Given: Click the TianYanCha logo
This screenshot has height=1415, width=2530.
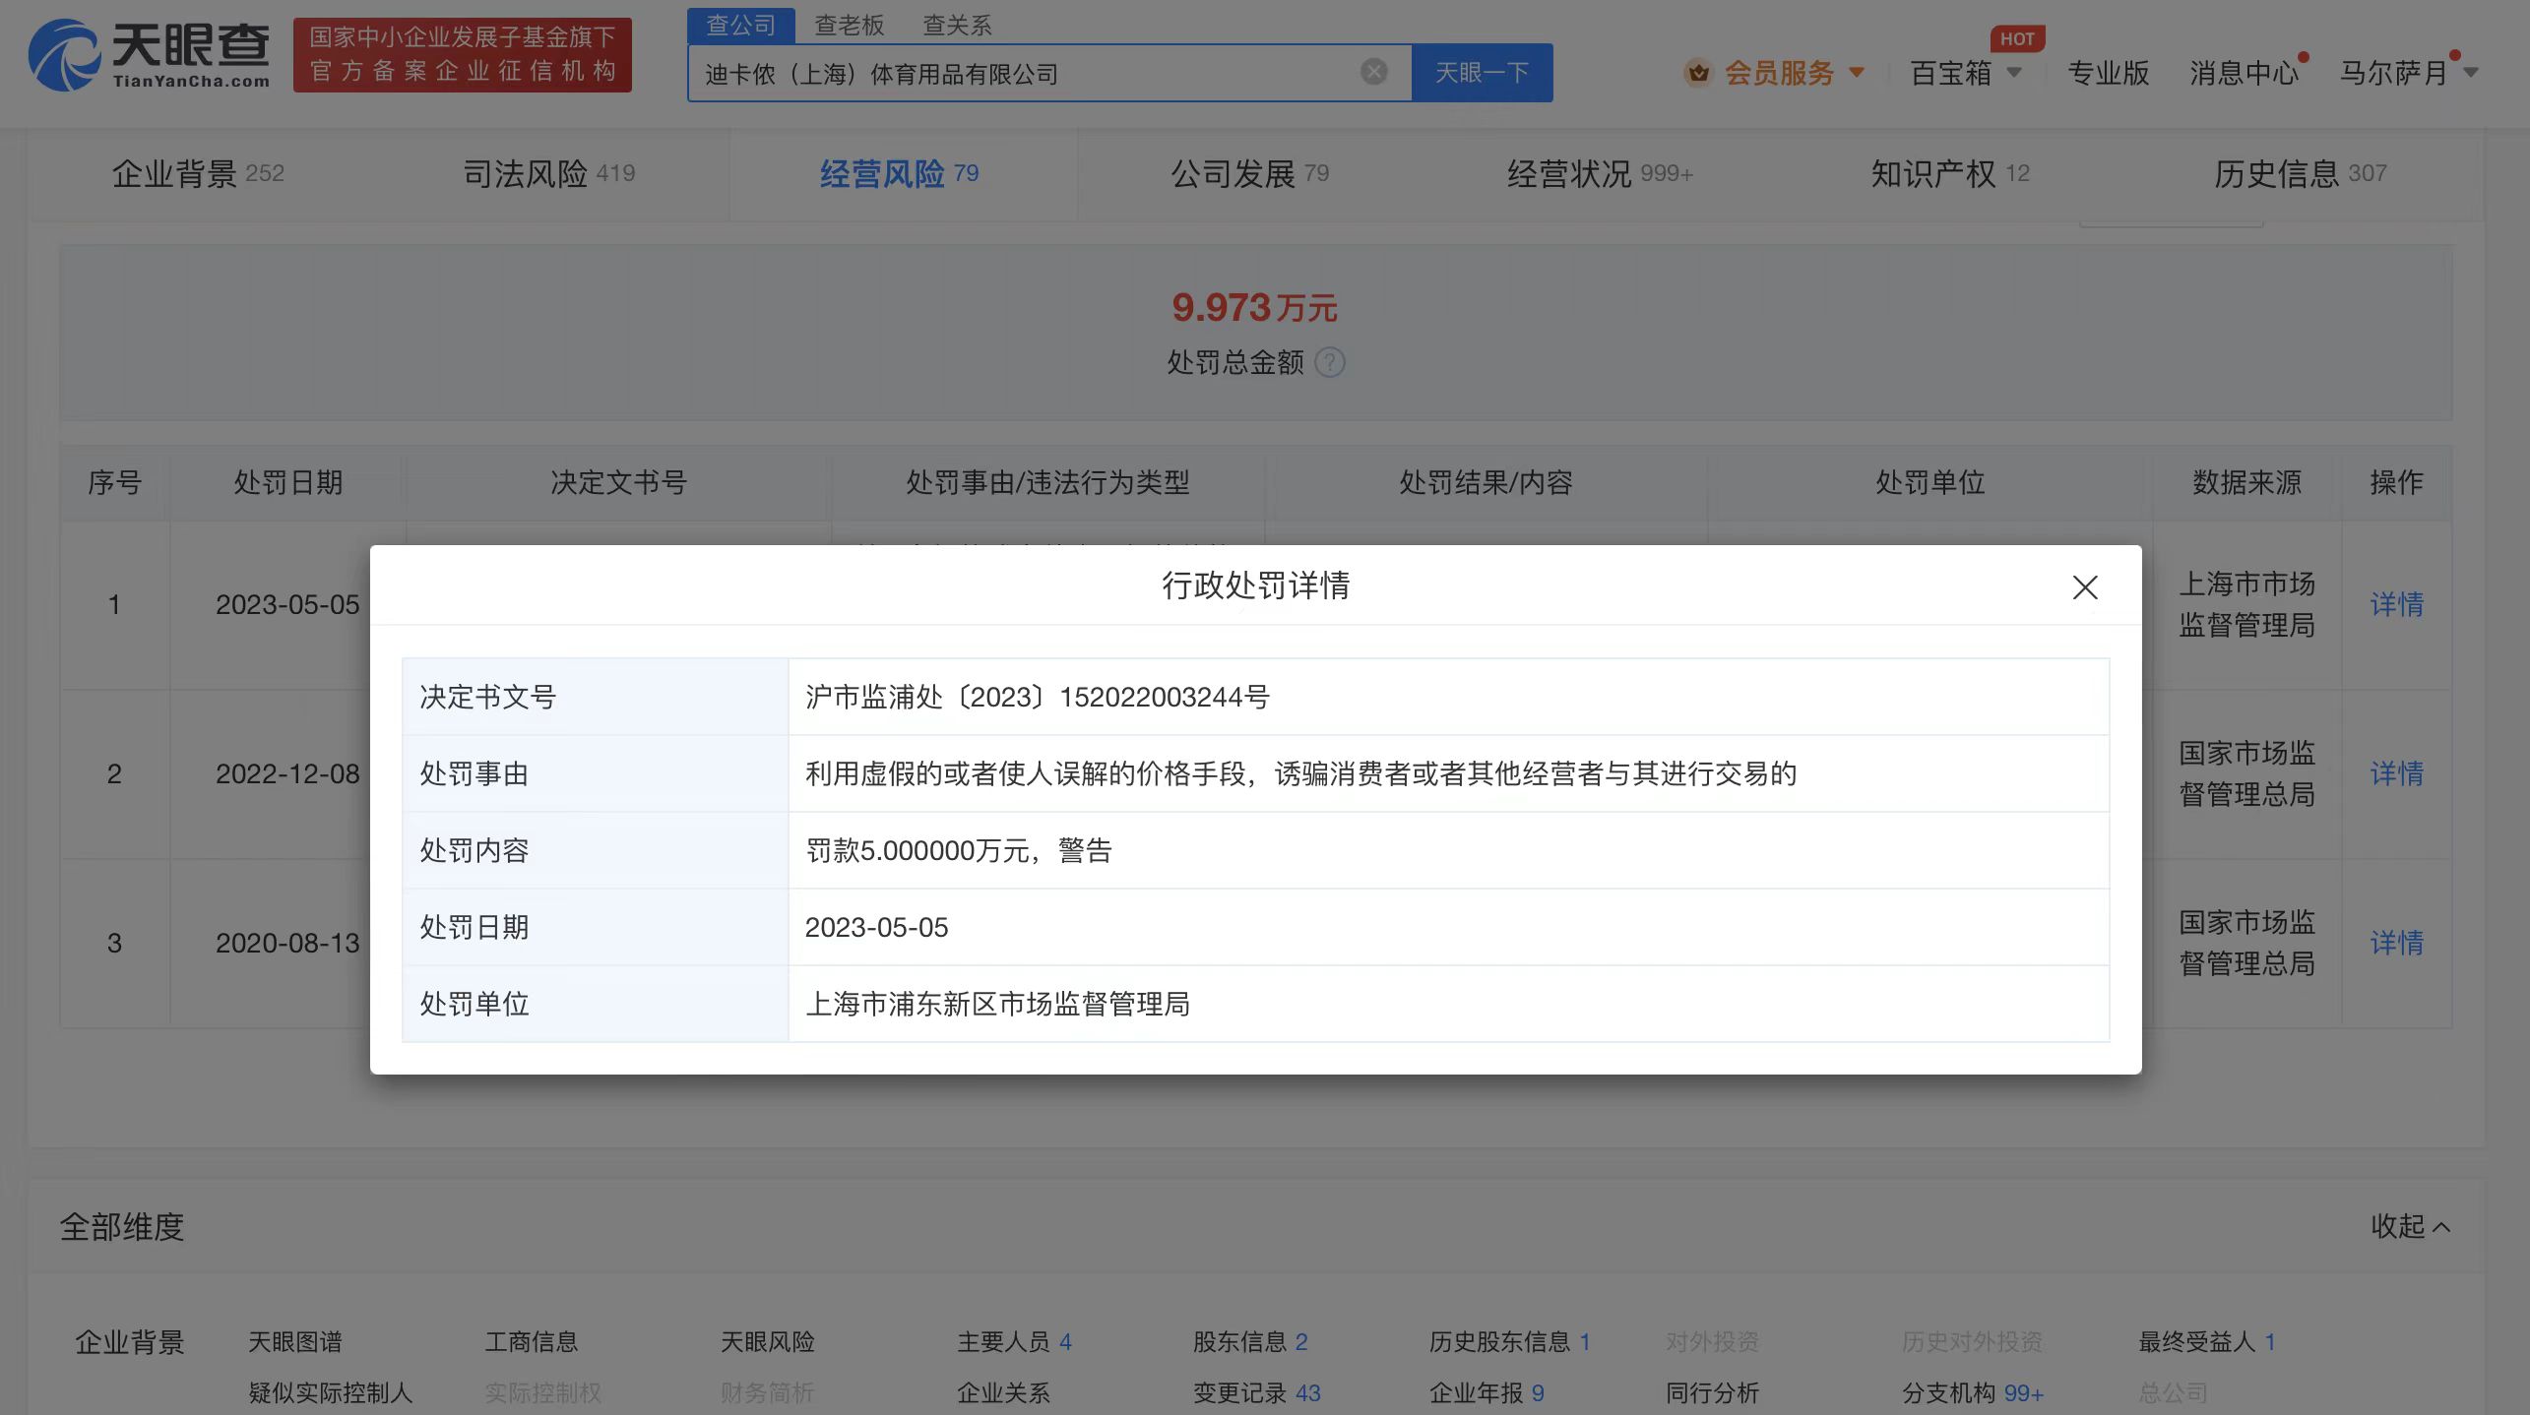Looking at the screenshot, I should (150, 55).
